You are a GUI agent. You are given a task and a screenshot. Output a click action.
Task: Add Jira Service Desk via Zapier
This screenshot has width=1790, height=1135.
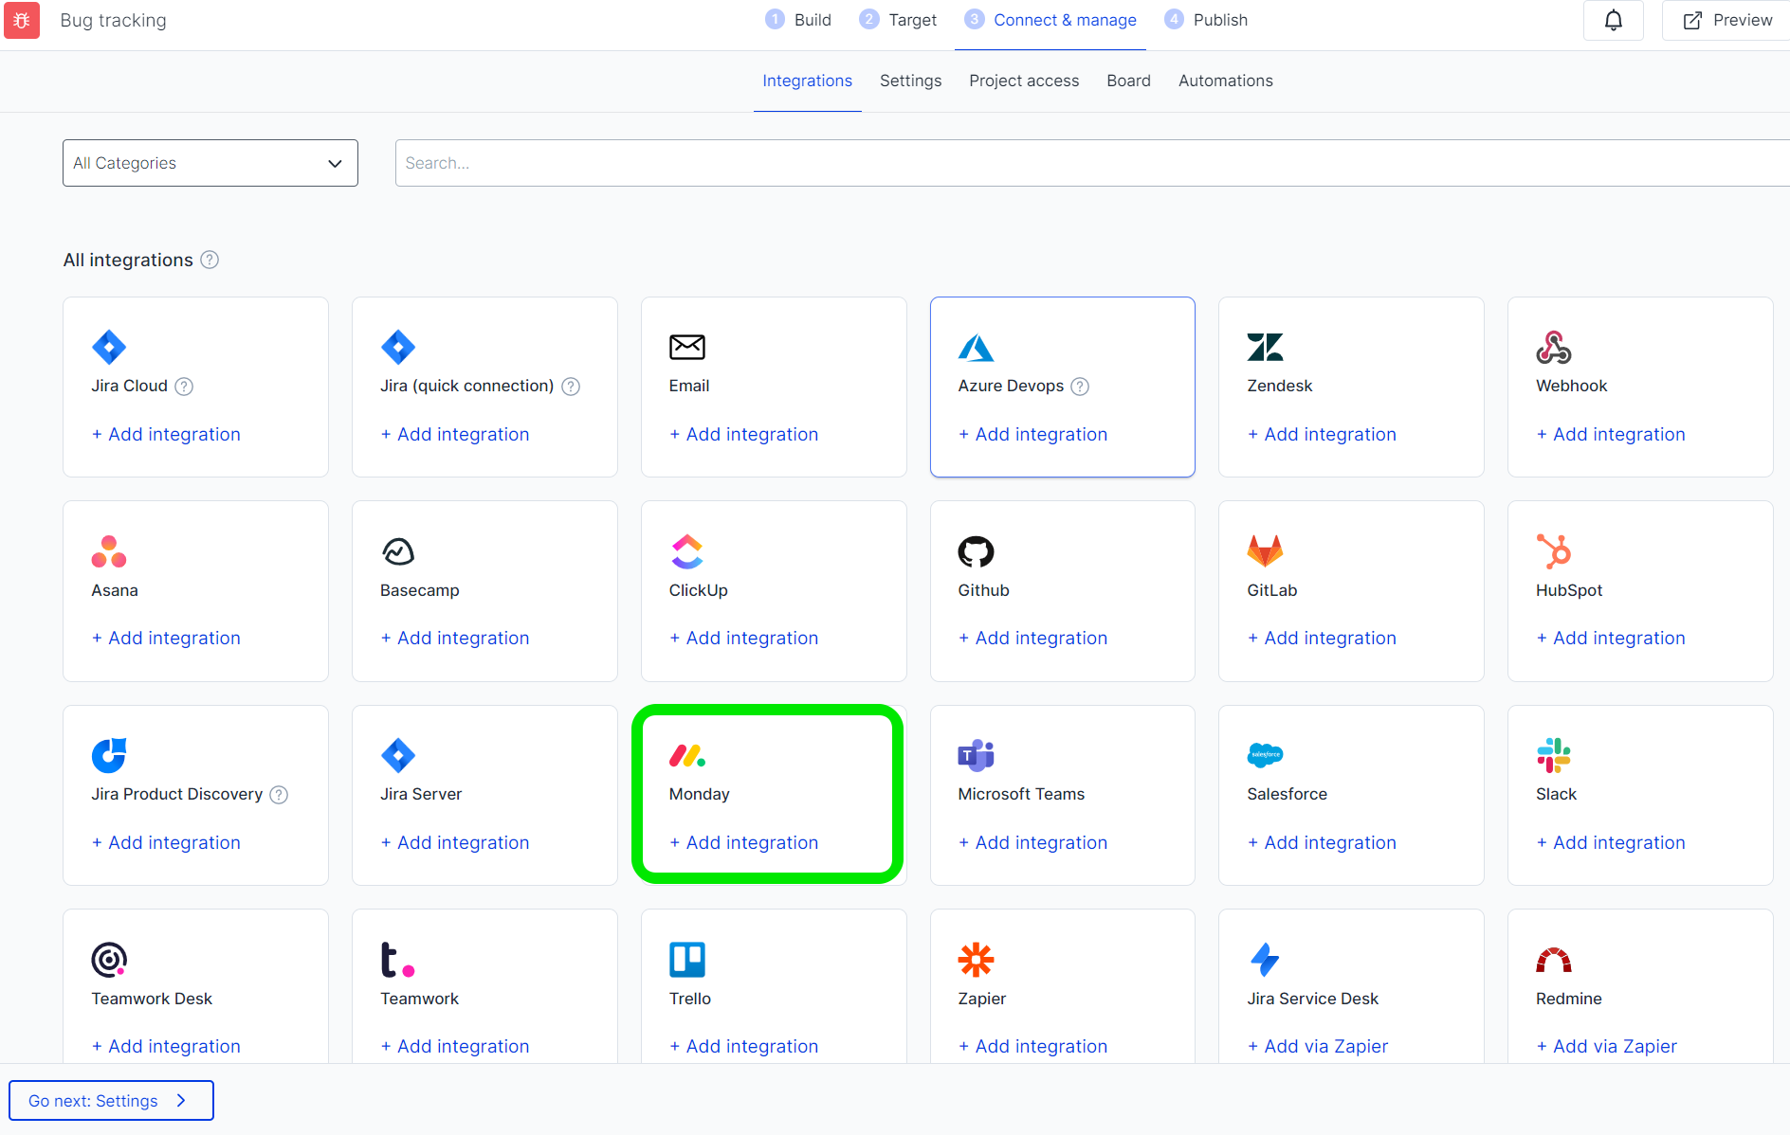pyautogui.click(x=1318, y=1047)
